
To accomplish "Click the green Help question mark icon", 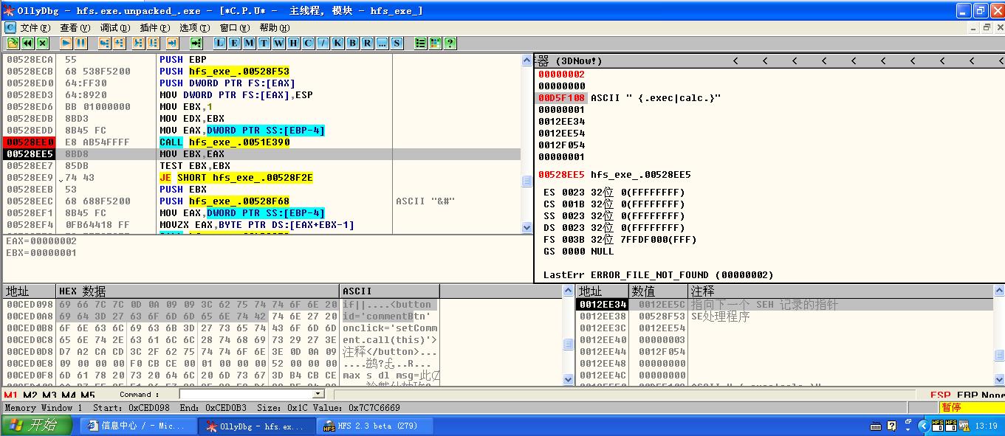I will [450, 44].
